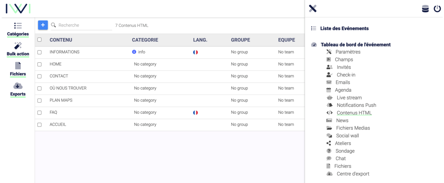Viewport: 444px width, 183px height.
Task: Open Liste des Evénements menu item
Action: 344,28
